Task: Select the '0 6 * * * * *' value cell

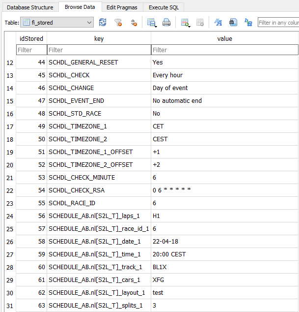Action: (224, 190)
